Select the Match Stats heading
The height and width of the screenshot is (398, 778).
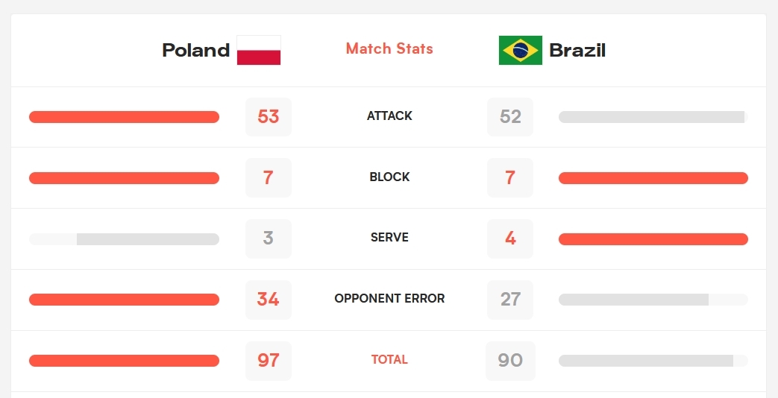[x=389, y=48]
